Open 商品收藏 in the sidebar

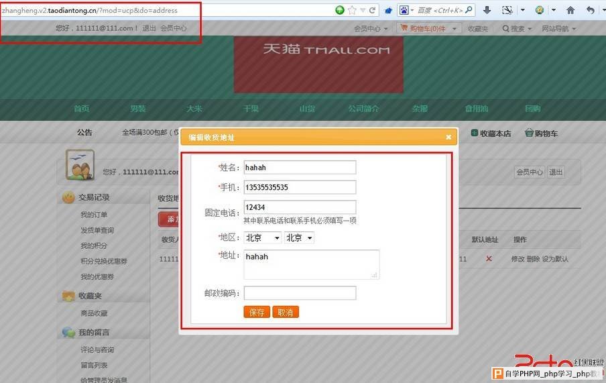94,313
